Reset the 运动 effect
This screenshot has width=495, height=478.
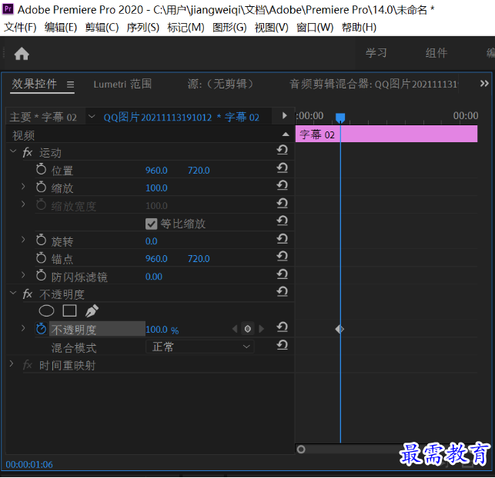click(283, 149)
